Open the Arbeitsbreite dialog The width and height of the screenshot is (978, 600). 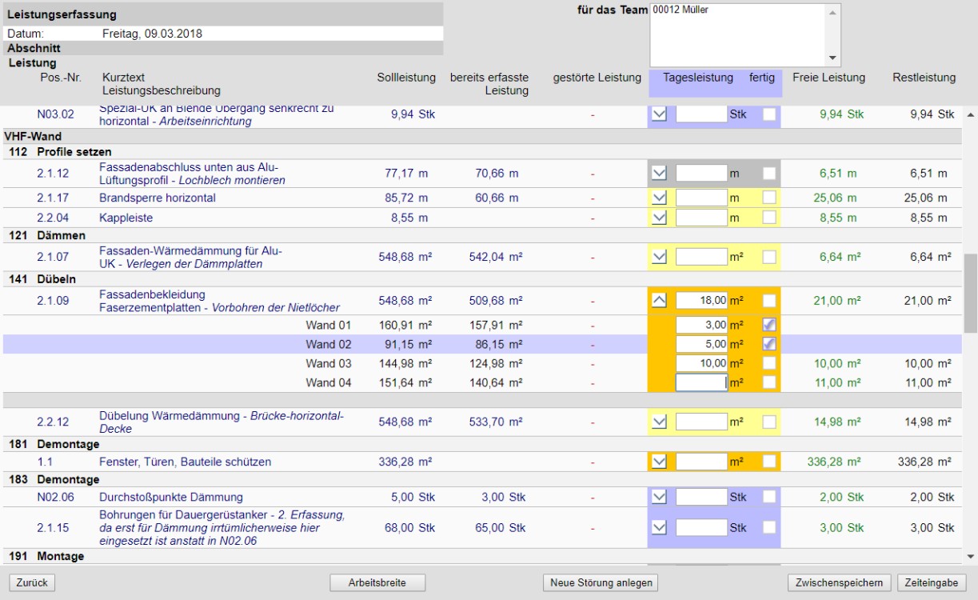377,582
